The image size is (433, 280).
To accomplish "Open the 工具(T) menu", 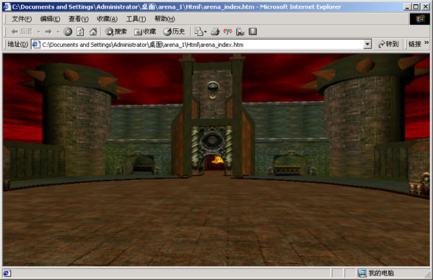I will [136, 19].
